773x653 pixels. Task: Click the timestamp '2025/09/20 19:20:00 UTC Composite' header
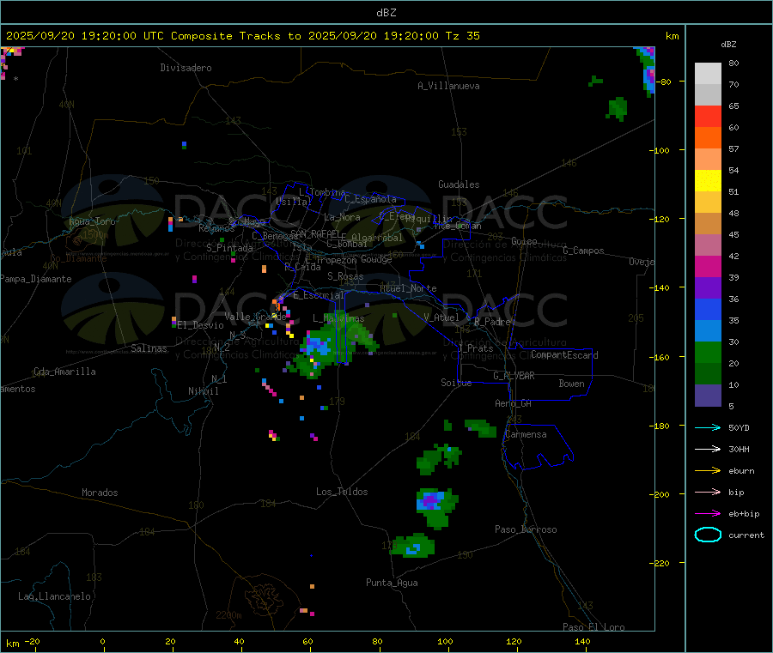(119, 36)
